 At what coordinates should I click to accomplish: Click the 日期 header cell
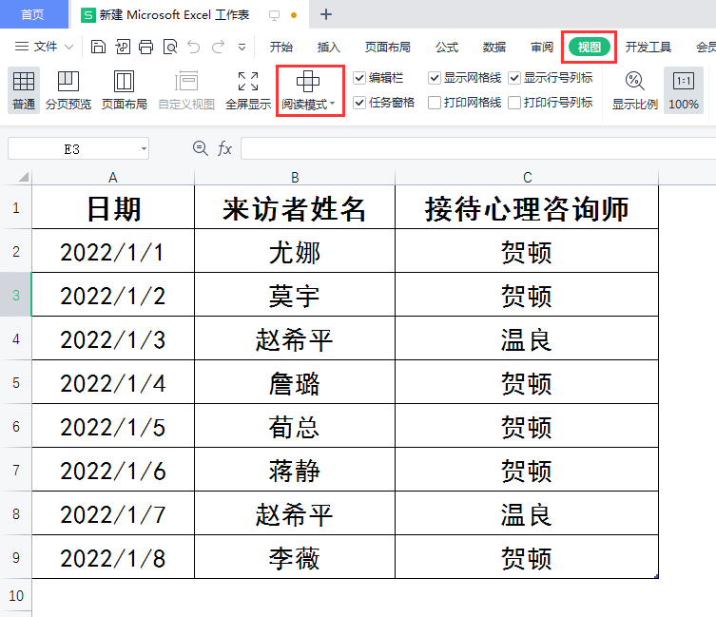[113, 207]
